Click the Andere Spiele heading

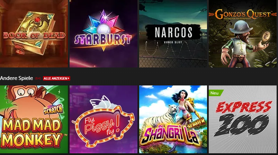pyautogui.click(x=17, y=78)
